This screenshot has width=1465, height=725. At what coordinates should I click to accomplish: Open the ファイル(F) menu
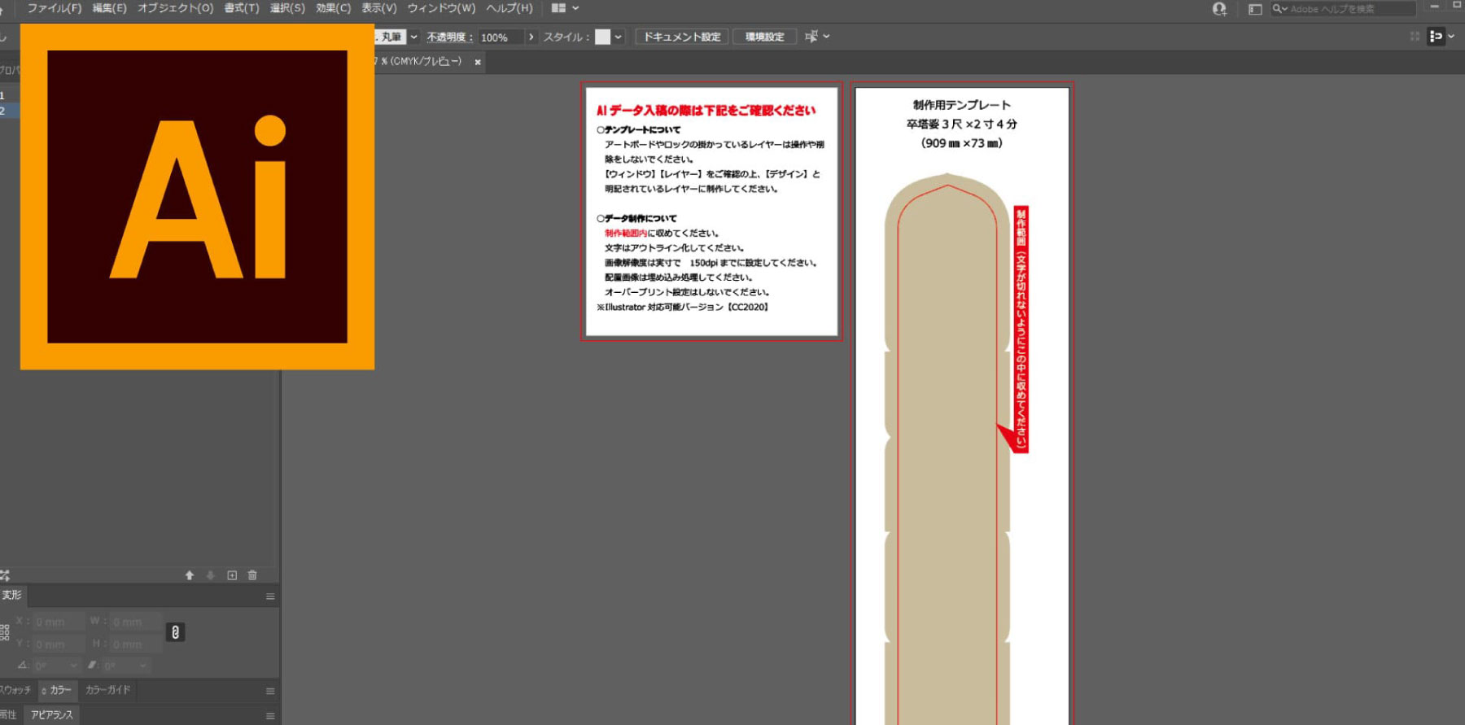[x=54, y=8]
